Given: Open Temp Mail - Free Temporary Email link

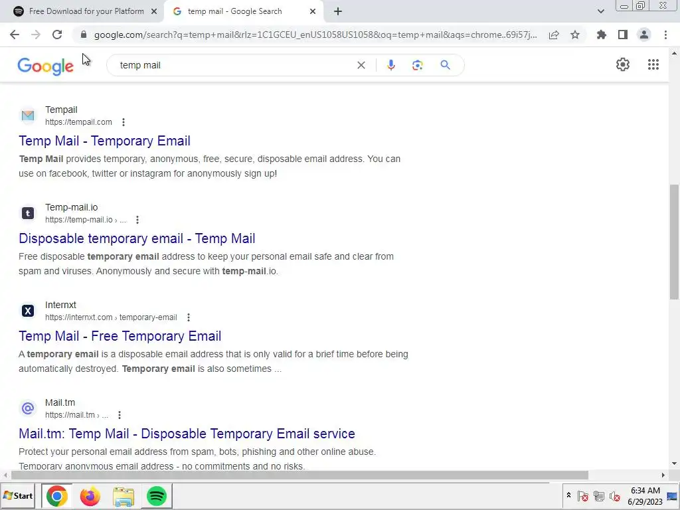Looking at the screenshot, I should [x=120, y=336].
